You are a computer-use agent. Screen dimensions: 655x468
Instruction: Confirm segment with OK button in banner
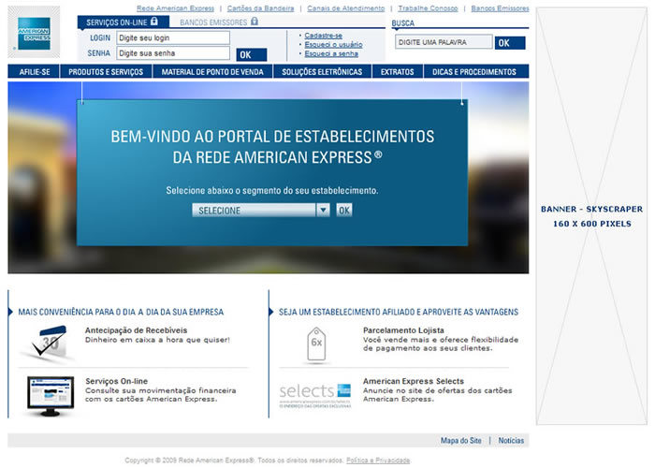point(344,211)
